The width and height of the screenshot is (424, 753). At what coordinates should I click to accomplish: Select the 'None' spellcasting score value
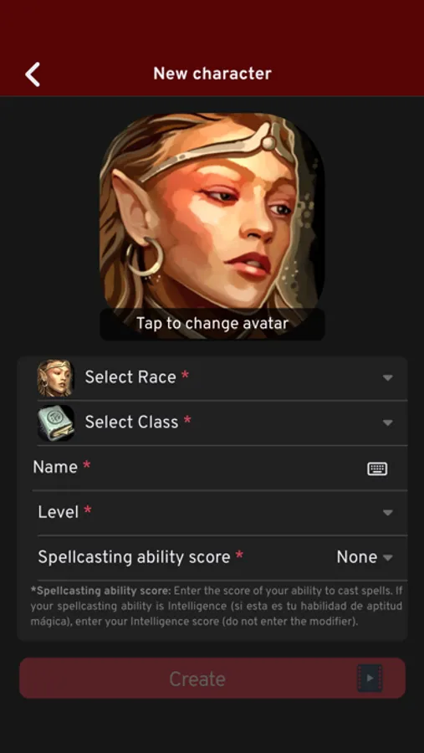pos(357,557)
